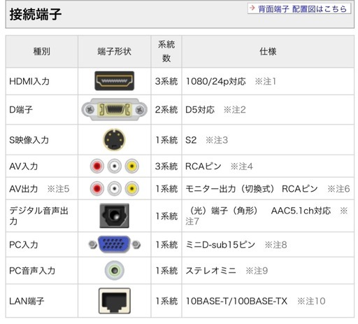Click the PC音声入力 row label
Viewport: 358px width, 324px height.
tap(32, 271)
